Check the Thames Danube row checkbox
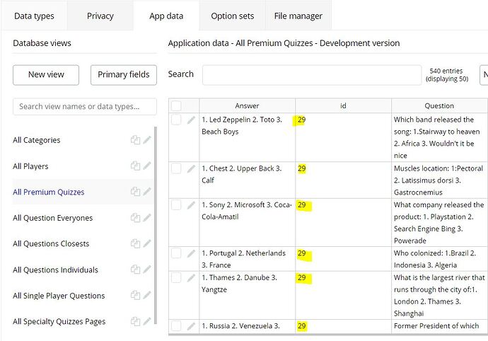The height and width of the screenshot is (341, 488). click(176, 278)
